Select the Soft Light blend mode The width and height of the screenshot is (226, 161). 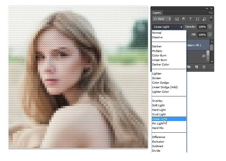click(158, 105)
